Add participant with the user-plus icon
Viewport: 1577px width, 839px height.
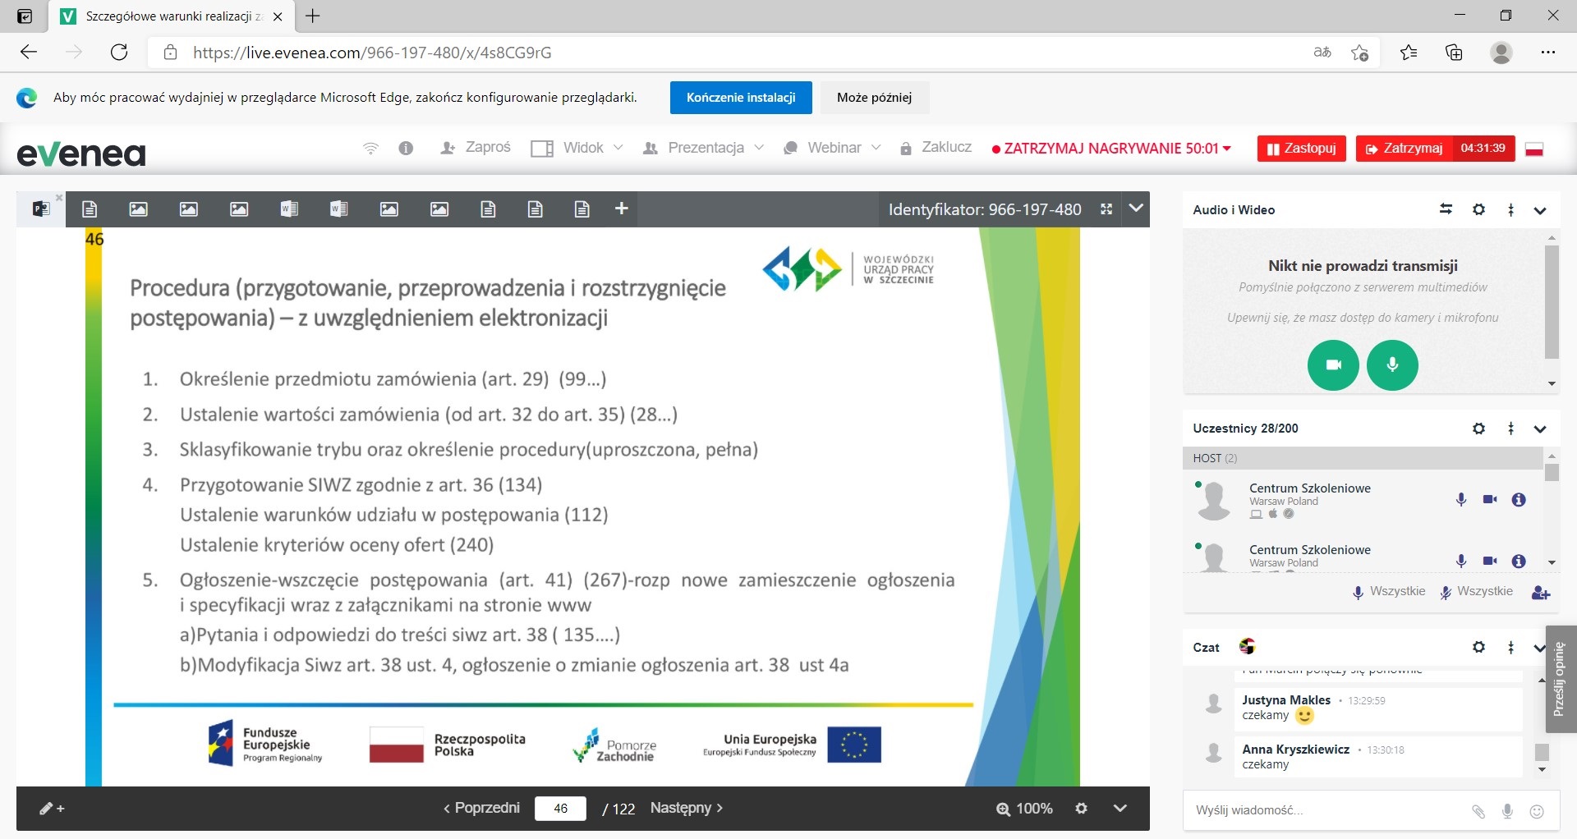pos(1541,592)
